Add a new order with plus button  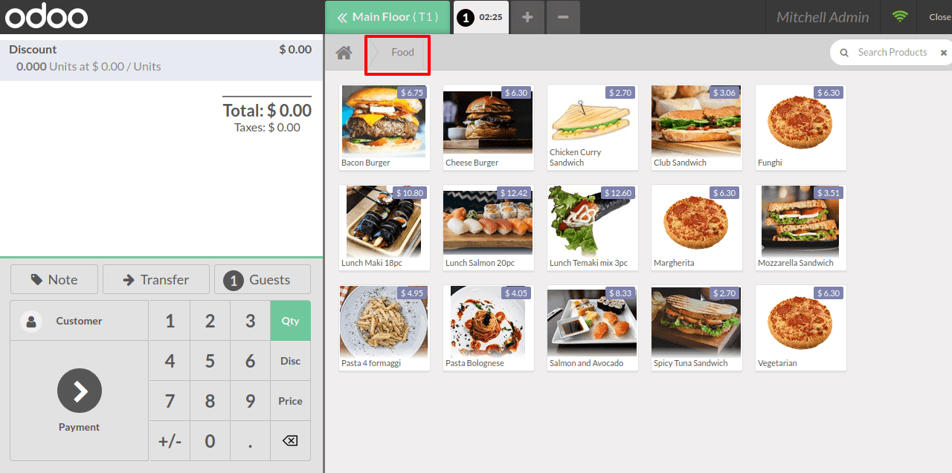point(527,17)
